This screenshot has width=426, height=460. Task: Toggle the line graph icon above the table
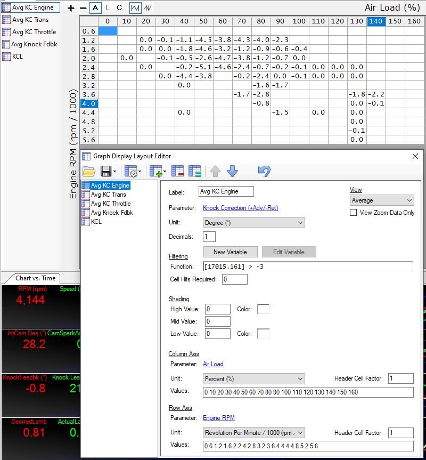pos(135,8)
